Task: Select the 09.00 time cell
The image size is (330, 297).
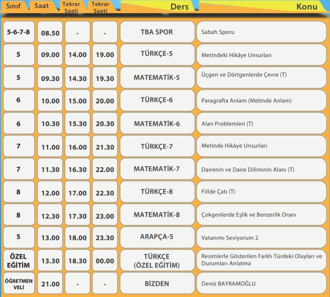Action: pos(50,55)
